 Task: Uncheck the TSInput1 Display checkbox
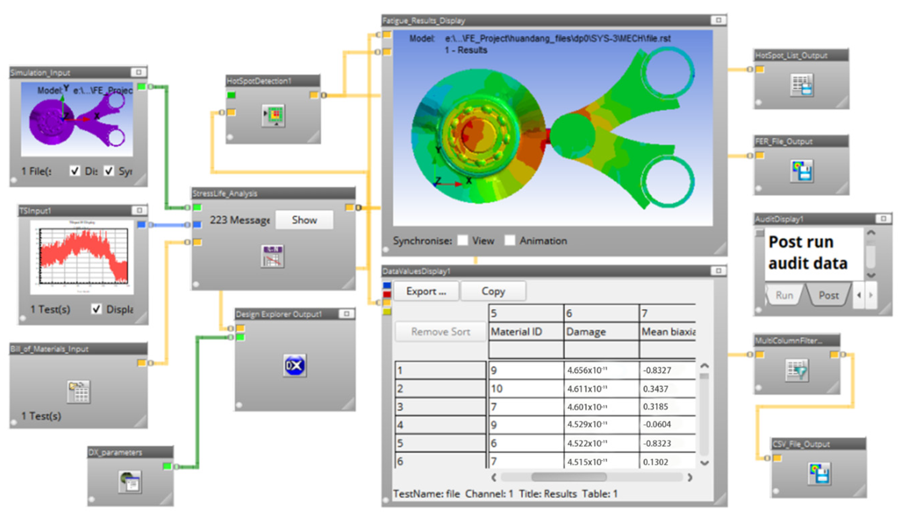[x=96, y=309]
